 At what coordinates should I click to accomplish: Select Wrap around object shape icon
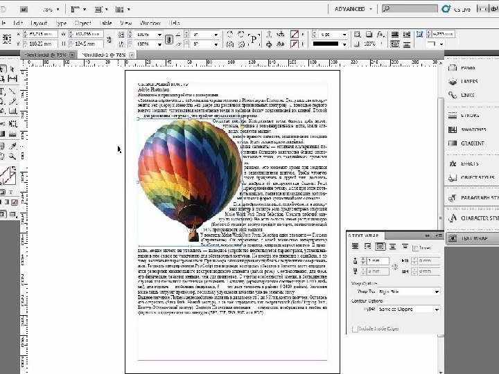click(380, 246)
